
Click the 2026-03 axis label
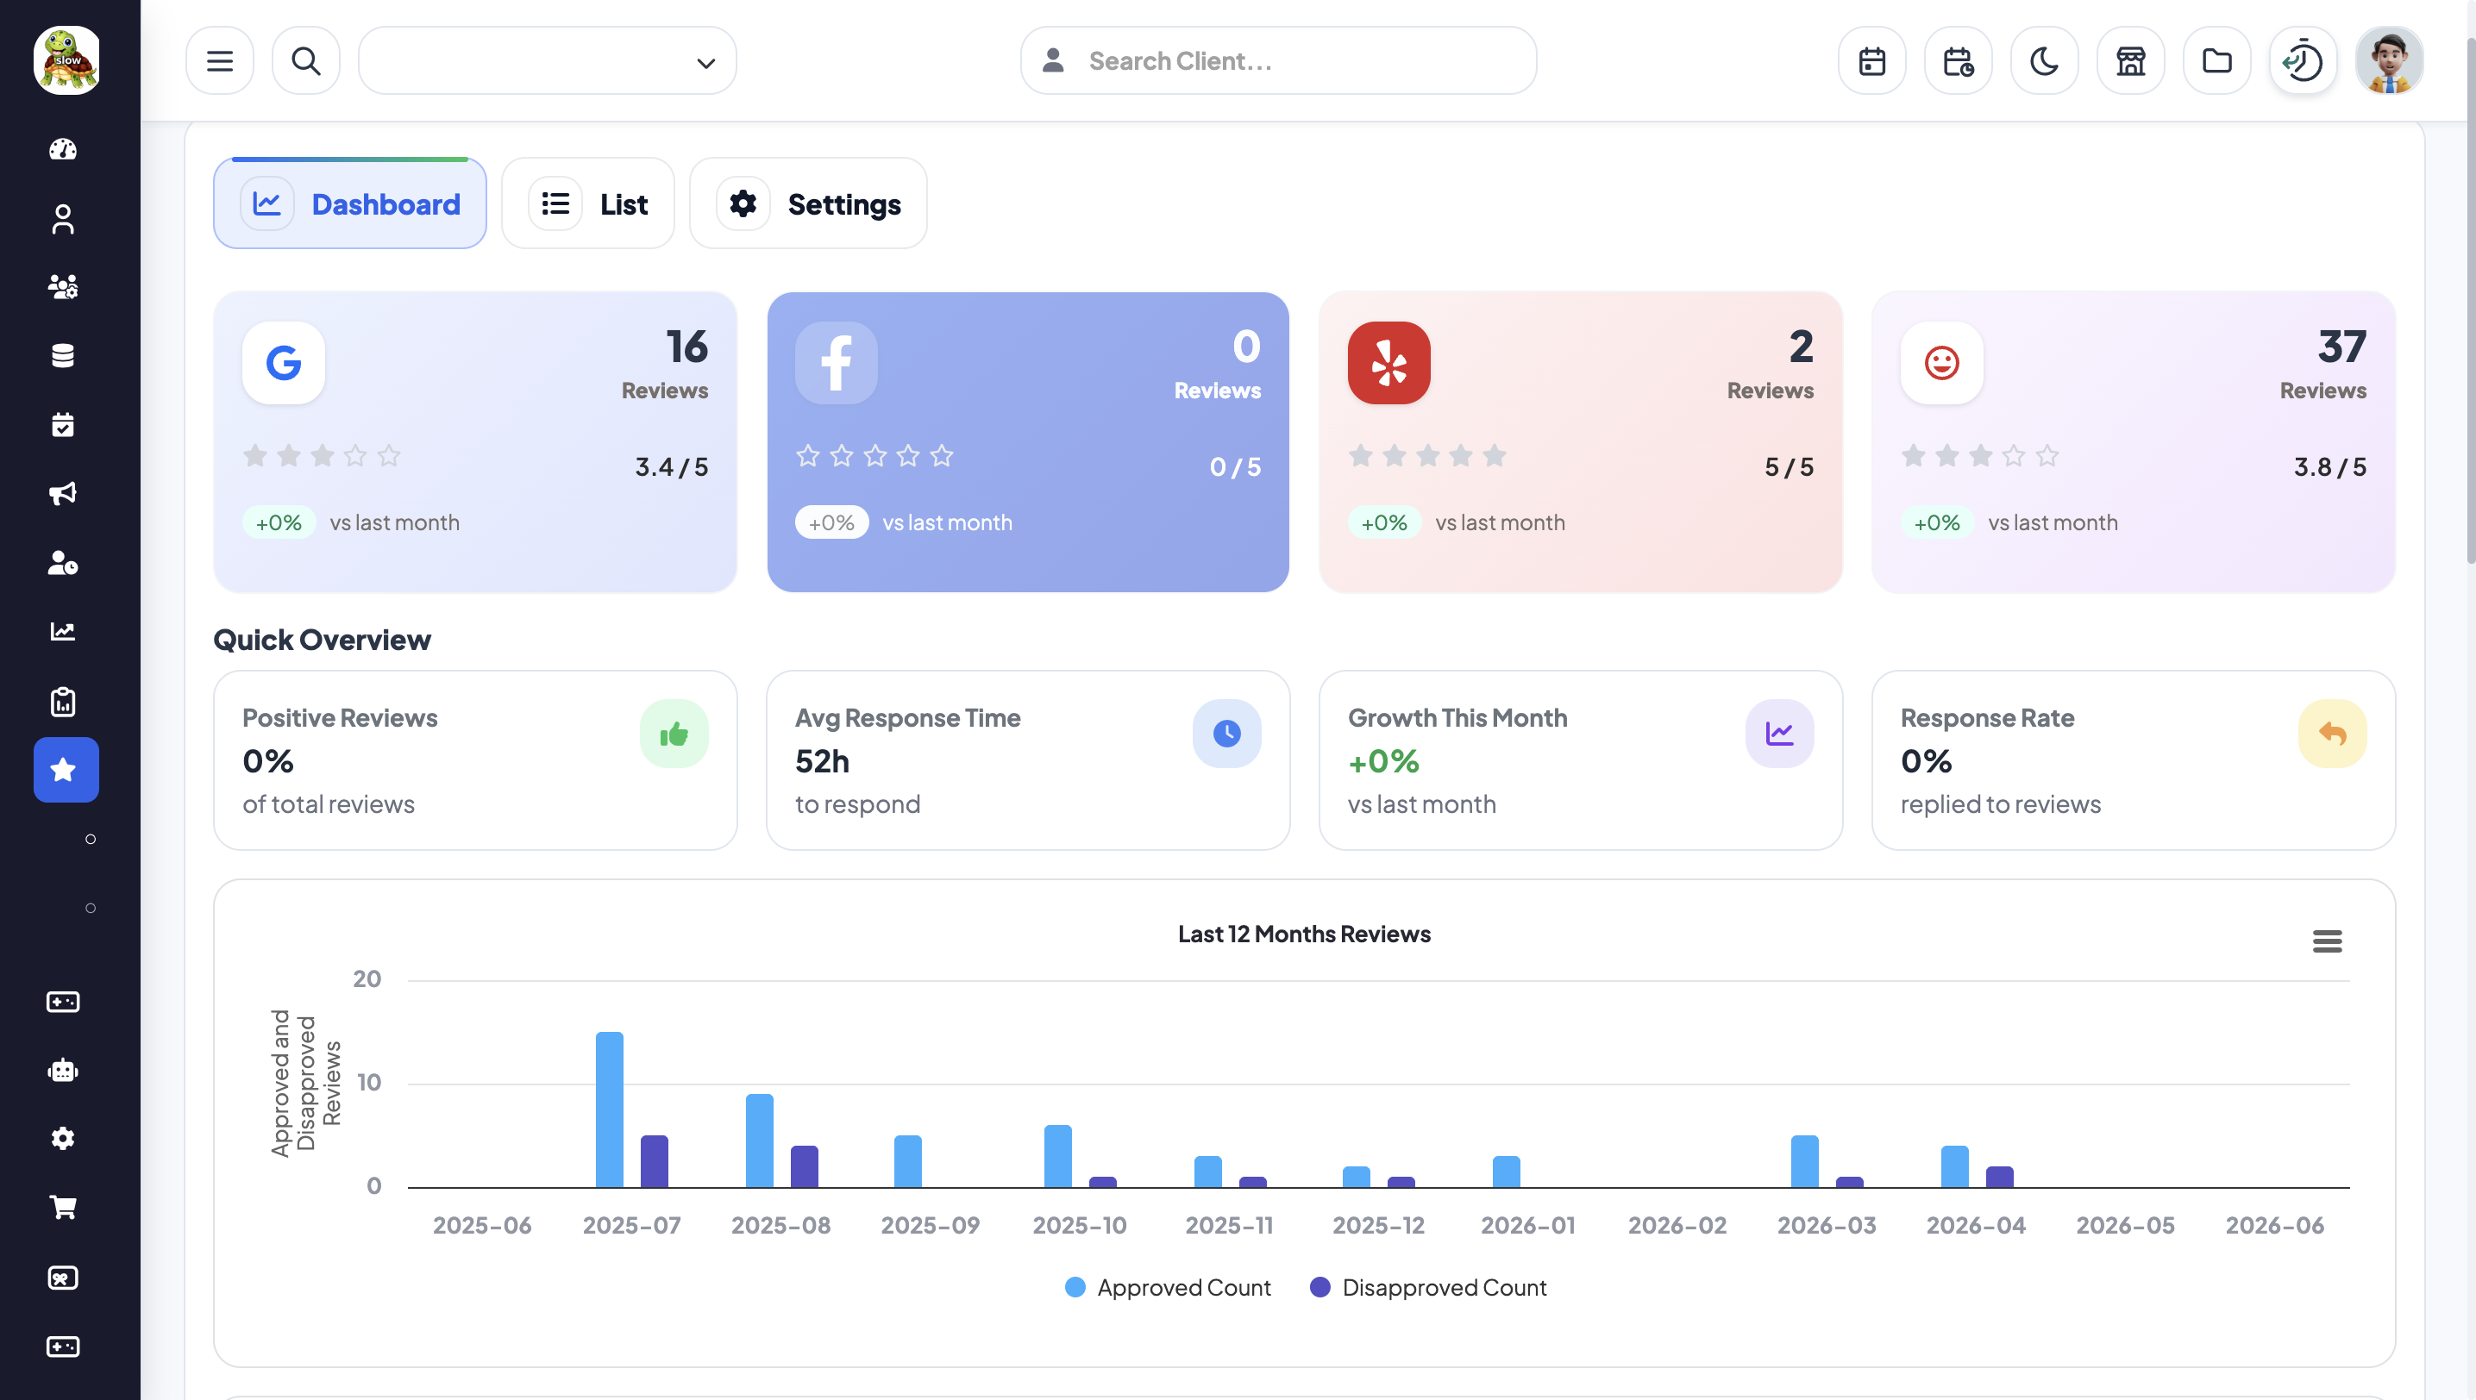pos(1827,1225)
